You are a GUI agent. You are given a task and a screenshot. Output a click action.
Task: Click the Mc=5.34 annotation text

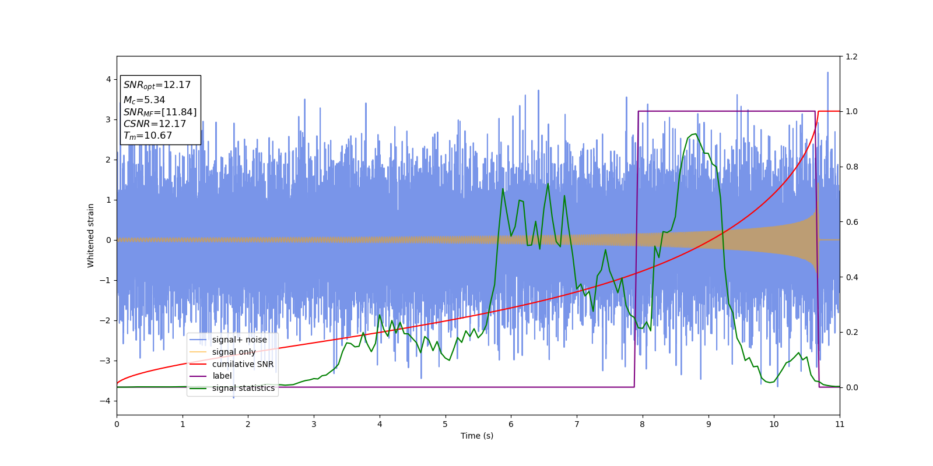tap(144, 100)
